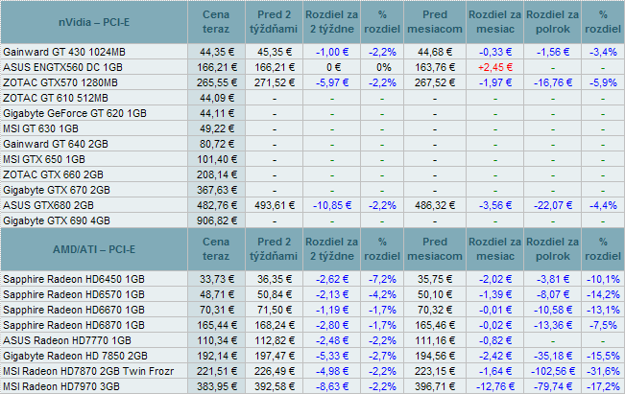Click the 110,34 € price for HD7770
The image size is (625, 394).
coord(216,340)
